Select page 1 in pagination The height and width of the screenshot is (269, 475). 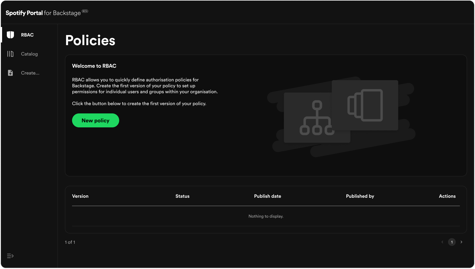452,242
